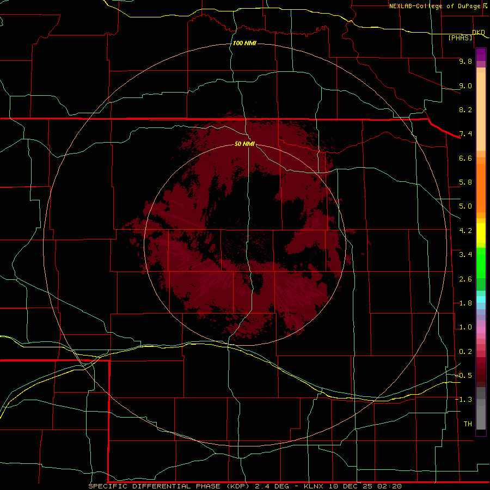Pick the bright green band on color bar
This screenshot has height=490, width=490.
[481, 263]
